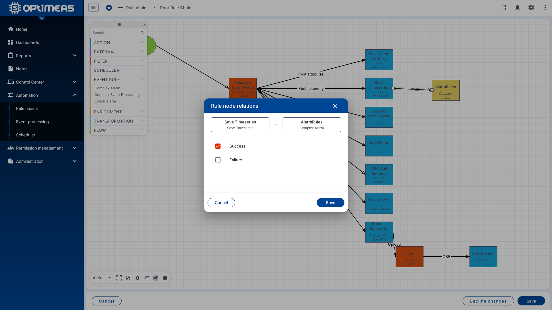Screen dimensions: 552x310
Task: Expand the logo dropdown chevron below Optimeas
Action: tap(42, 18)
